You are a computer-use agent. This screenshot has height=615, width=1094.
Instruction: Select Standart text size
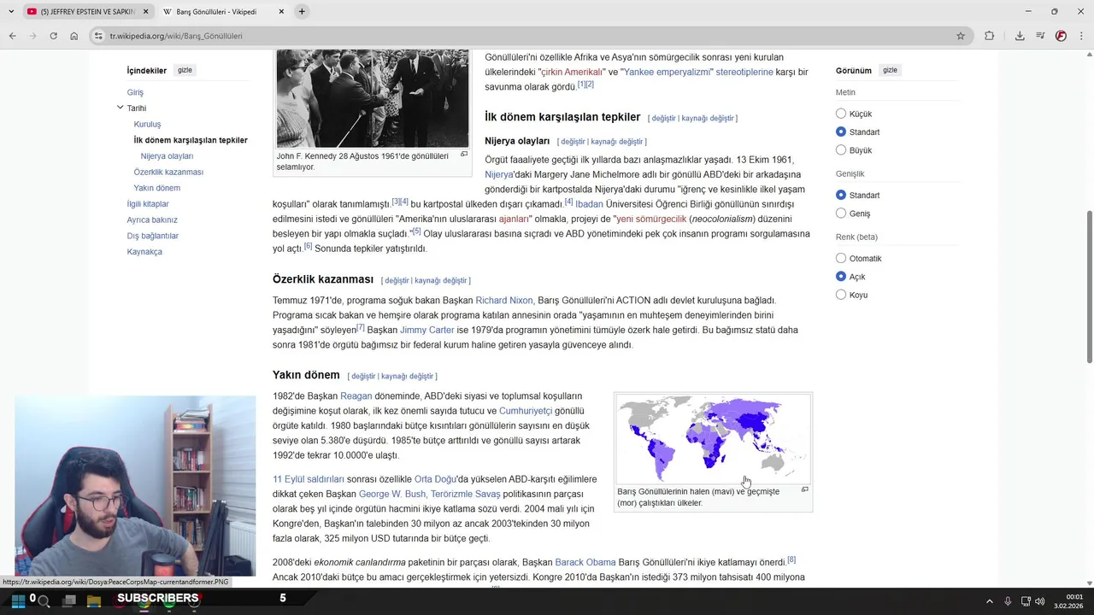pos(841,132)
